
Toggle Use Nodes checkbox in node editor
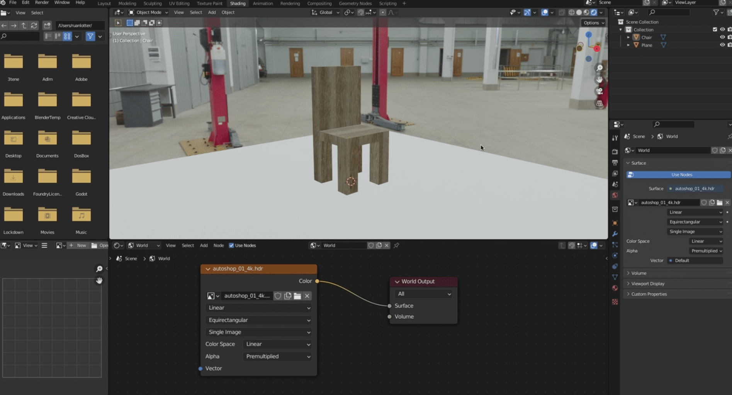coord(231,245)
